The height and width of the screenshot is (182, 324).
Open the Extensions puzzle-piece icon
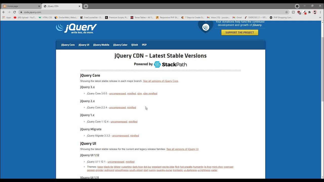click(309, 12)
